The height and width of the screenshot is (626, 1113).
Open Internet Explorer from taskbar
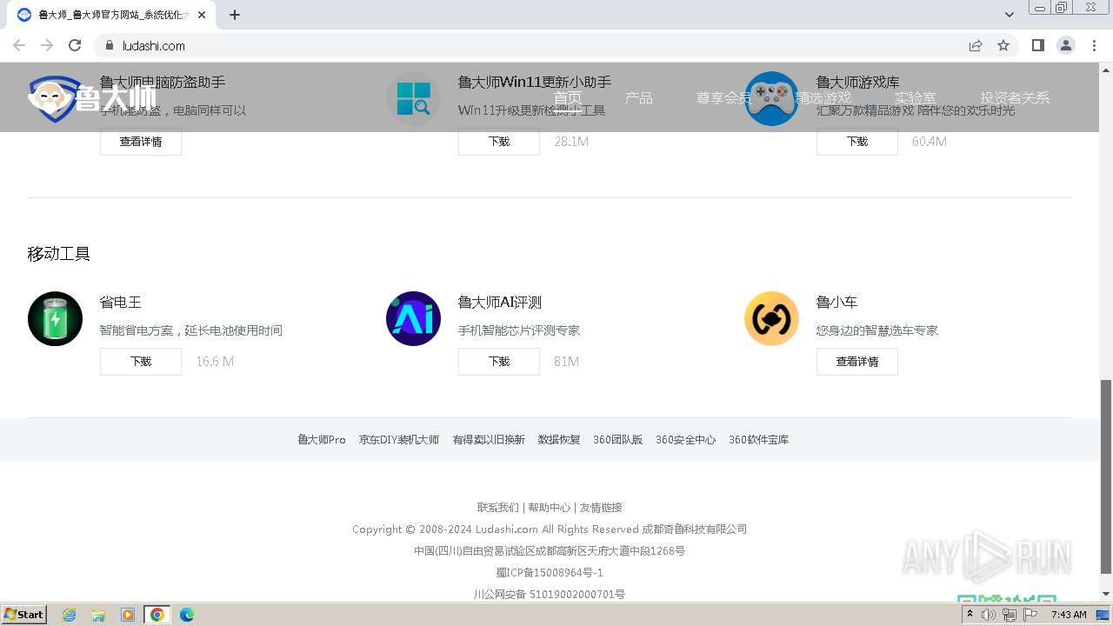click(70, 615)
